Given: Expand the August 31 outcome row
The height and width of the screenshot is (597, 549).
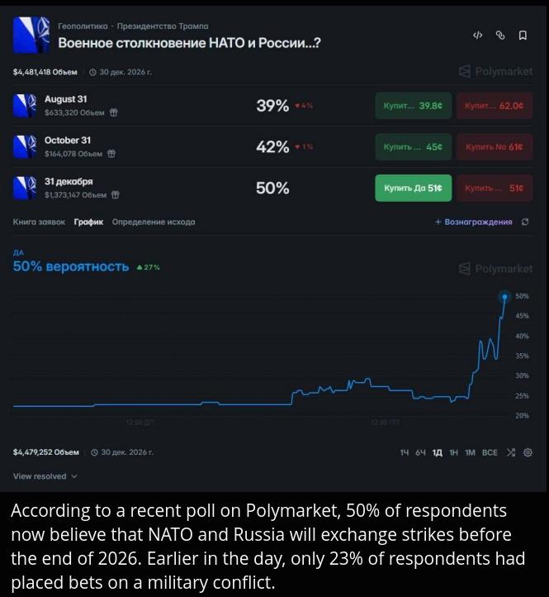Looking at the screenshot, I should (x=272, y=106).
